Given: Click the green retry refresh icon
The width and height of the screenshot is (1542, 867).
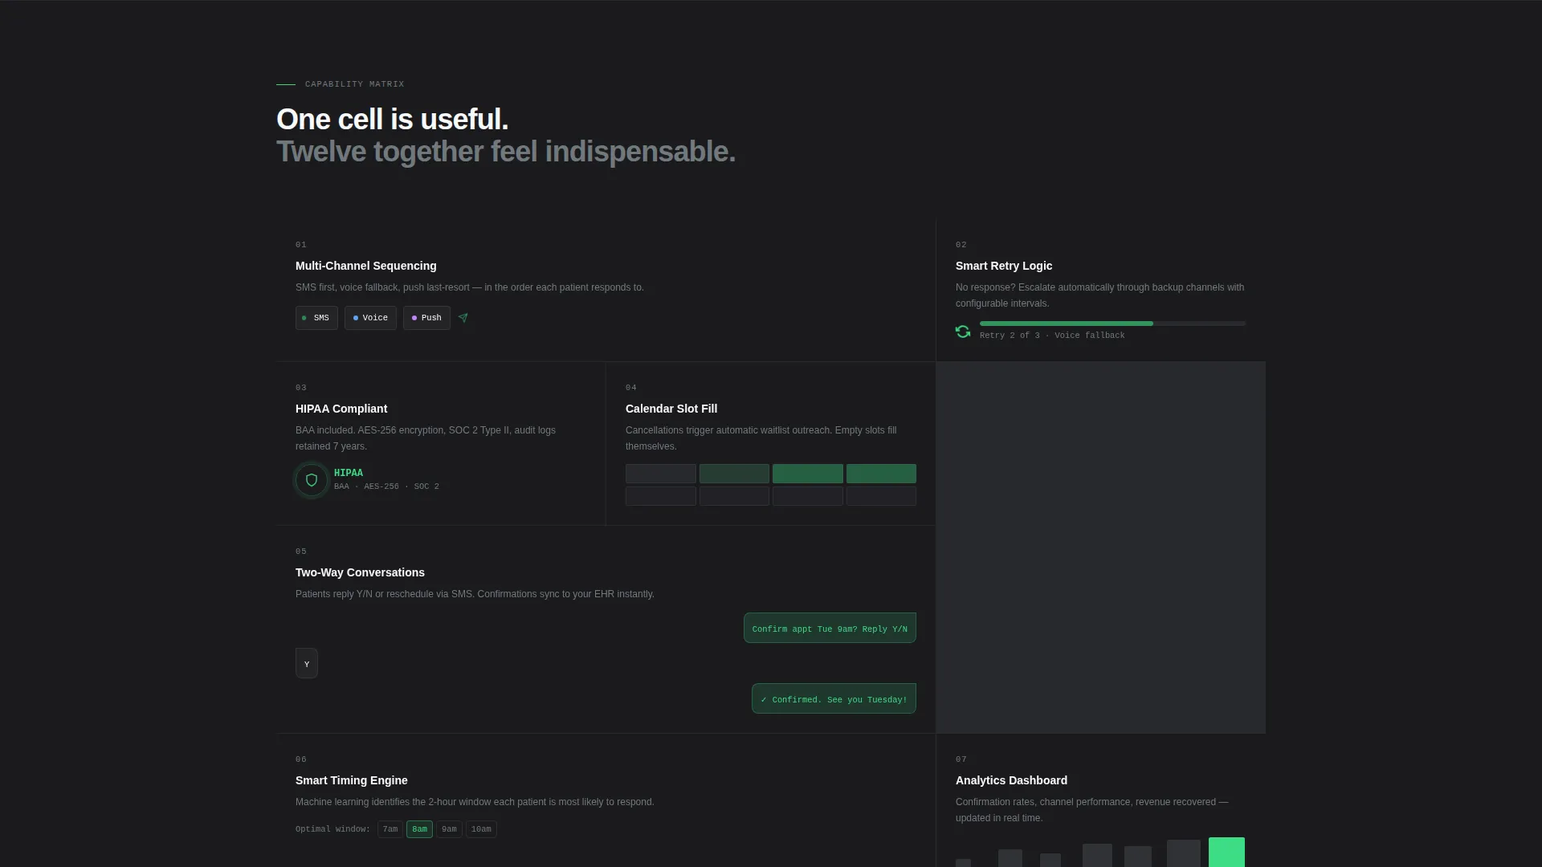Looking at the screenshot, I should coord(963,332).
